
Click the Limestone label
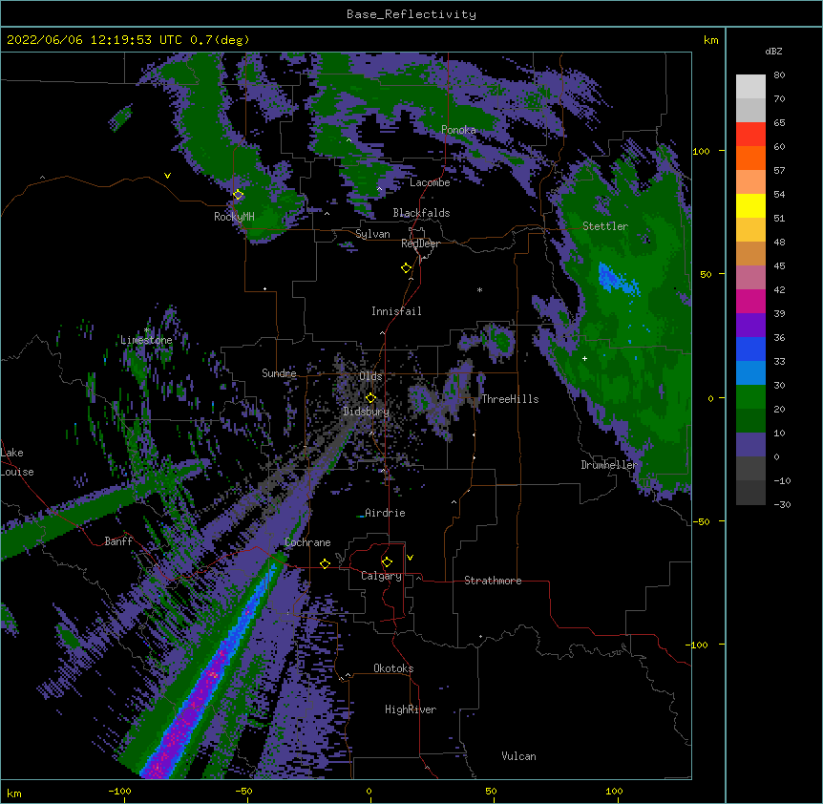point(146,340)
